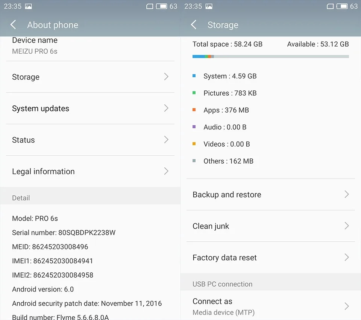The image size is (361, 320).
Task: Open the Connect as chevron
Action: 347,306
